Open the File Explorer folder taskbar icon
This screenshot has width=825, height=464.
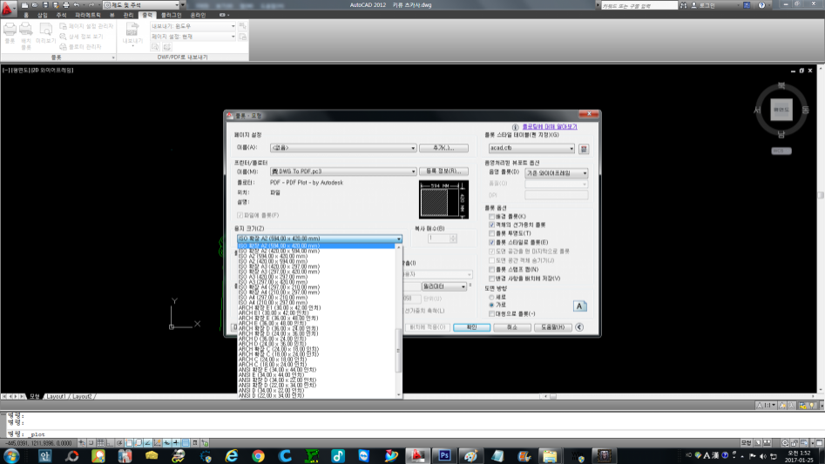pyautogui.click(x=550, y=455)
